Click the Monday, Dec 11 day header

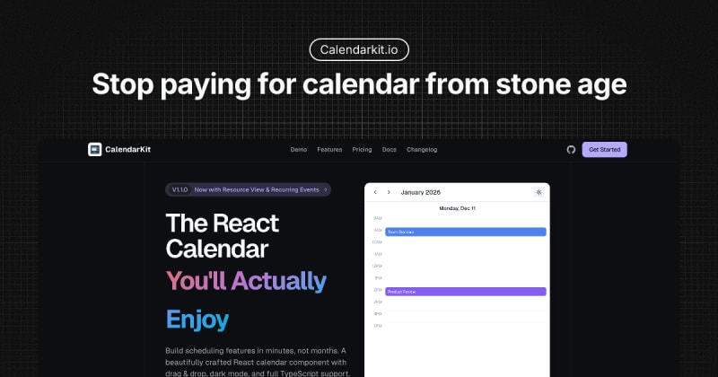pyautogui.click(x=458, y=208)
